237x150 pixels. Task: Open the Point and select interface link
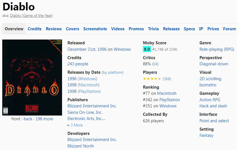point(214,121)
